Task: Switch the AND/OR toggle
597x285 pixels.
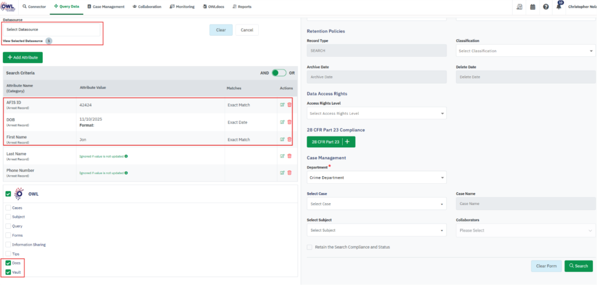Action: 279,73
